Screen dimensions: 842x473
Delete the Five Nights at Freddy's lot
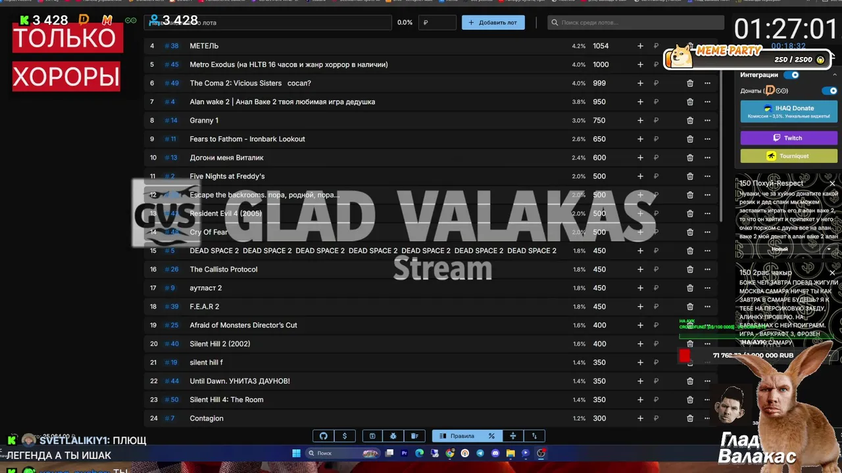tap(690, 176)
